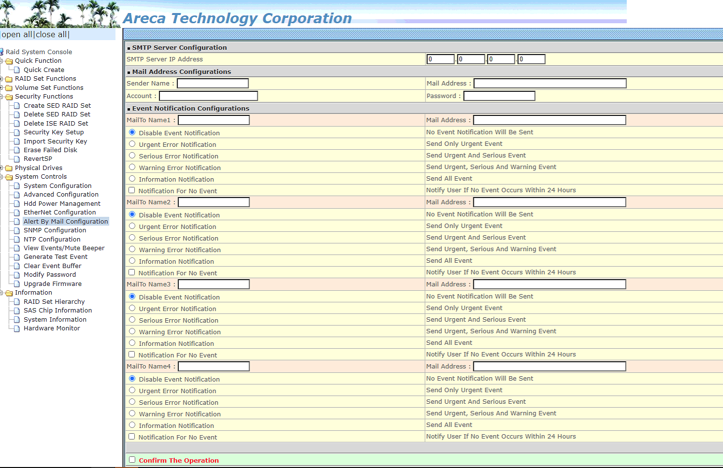Open Alert By Mail Configuration page
This screenshot has height=468, width=723.
66,222
